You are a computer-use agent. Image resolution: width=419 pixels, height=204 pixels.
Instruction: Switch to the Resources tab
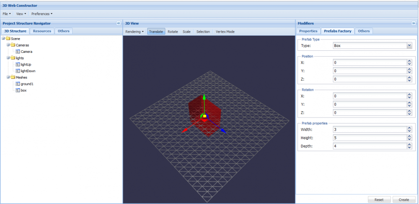42,31
